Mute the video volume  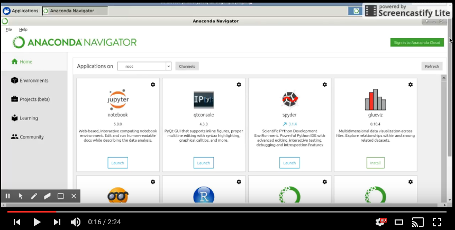point(76,222)
